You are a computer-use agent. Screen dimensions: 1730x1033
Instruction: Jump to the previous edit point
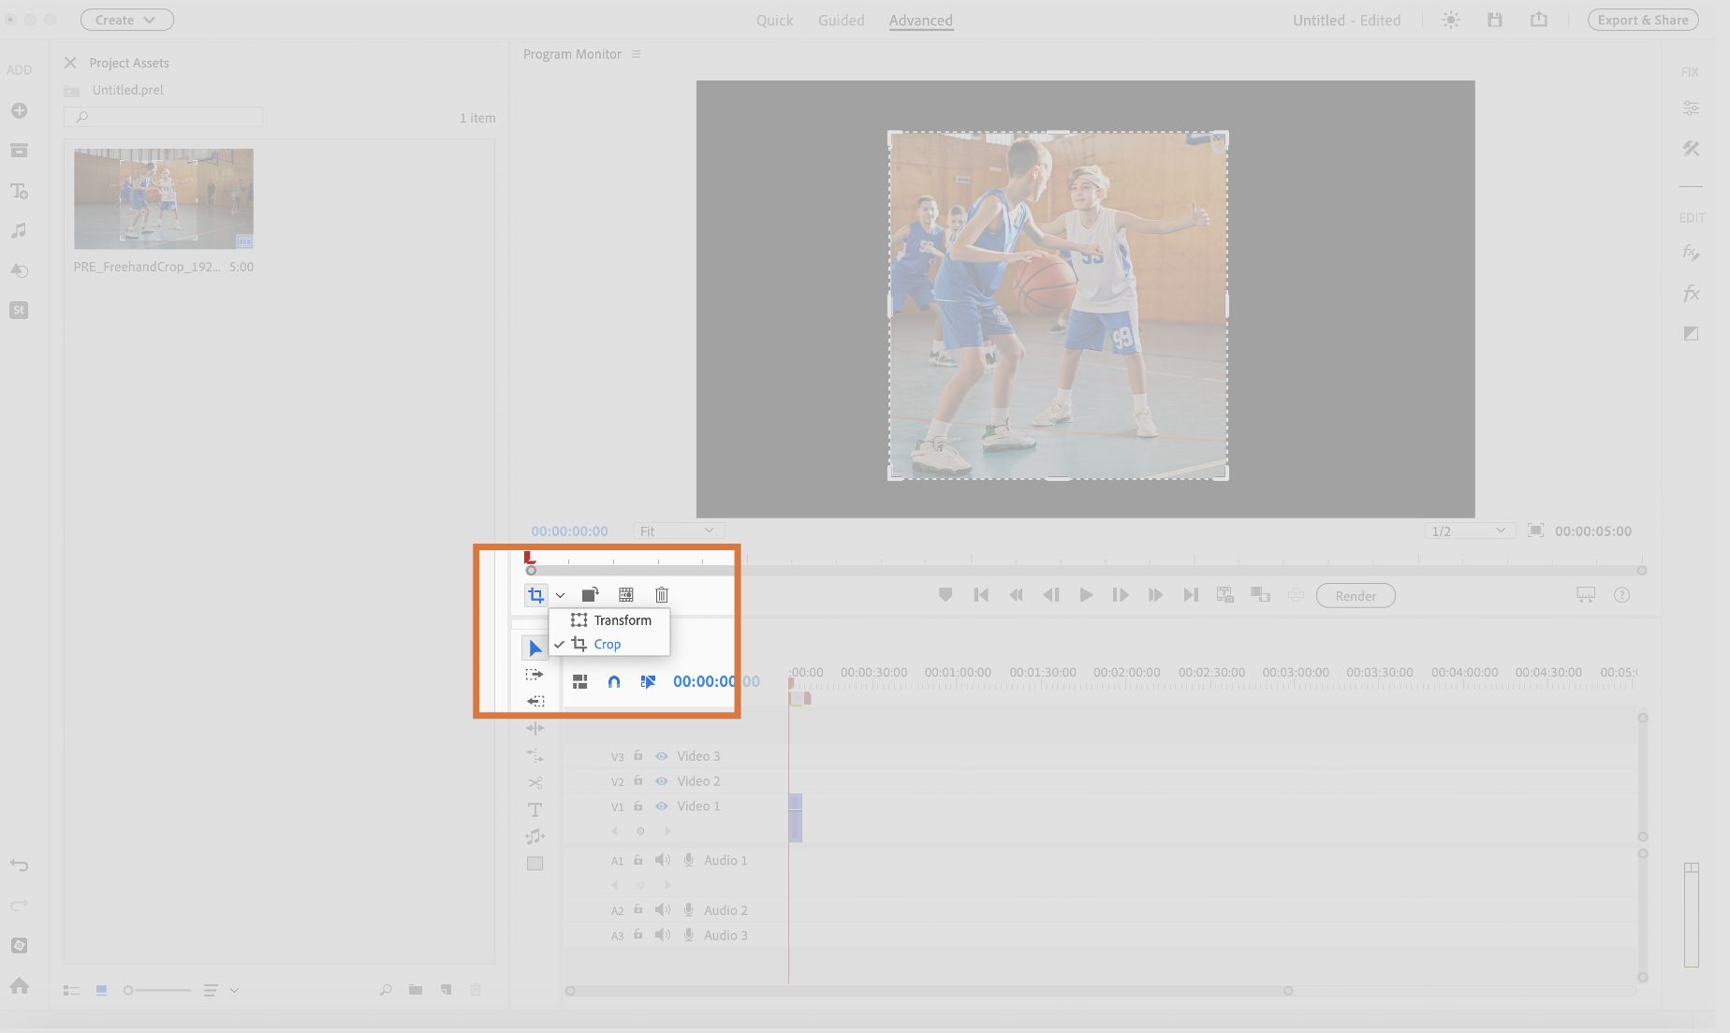coord(981,595)
